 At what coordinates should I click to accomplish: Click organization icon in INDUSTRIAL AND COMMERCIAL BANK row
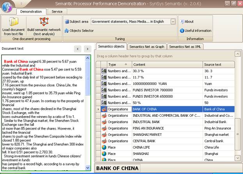[104, 116]
